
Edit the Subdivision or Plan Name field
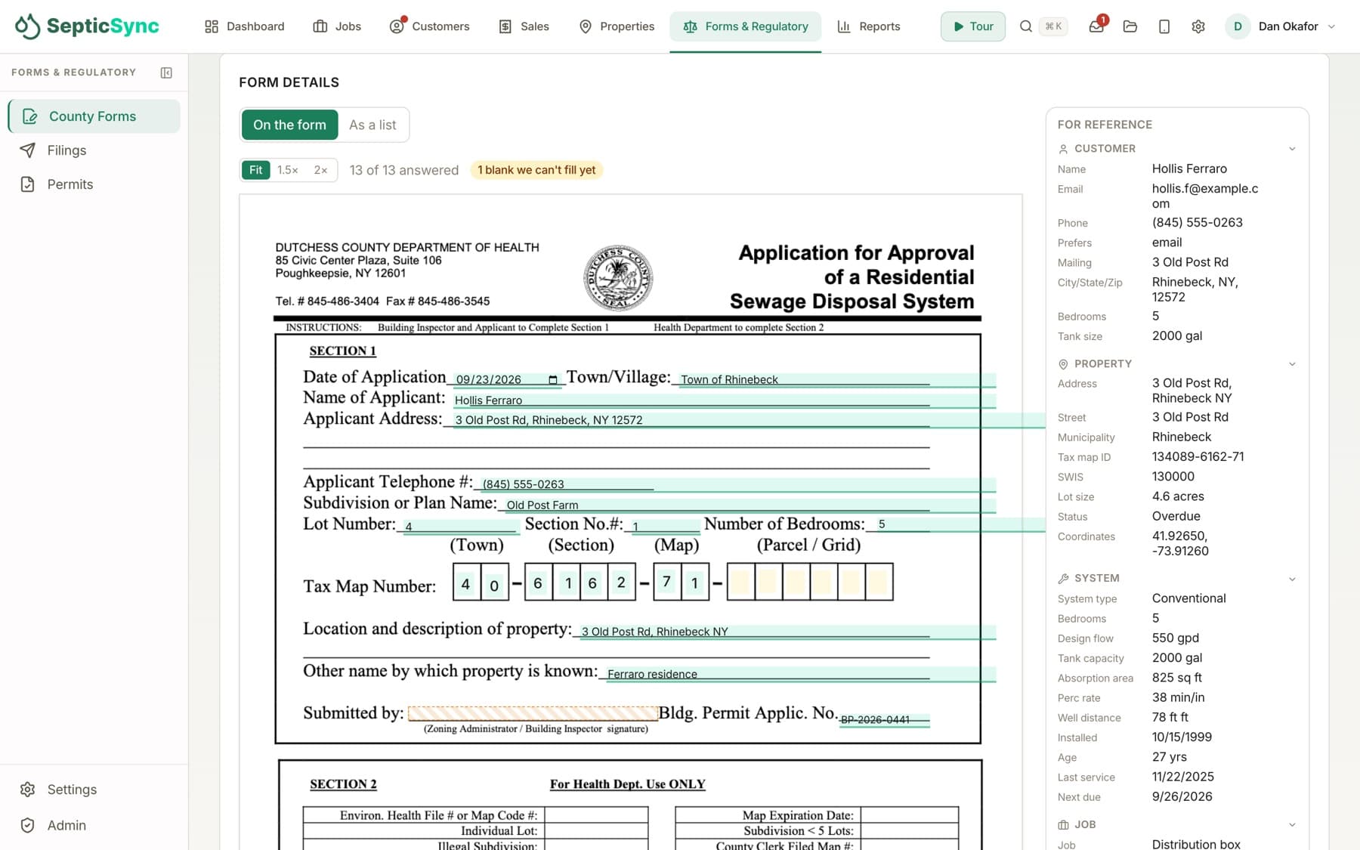click(750, 505)
